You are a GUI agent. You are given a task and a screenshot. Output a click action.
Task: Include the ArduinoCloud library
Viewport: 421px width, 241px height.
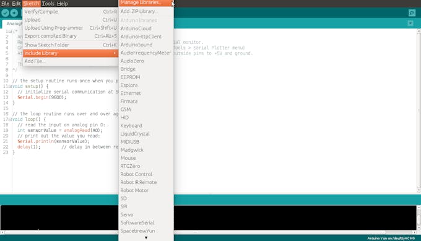coord(146,28)
